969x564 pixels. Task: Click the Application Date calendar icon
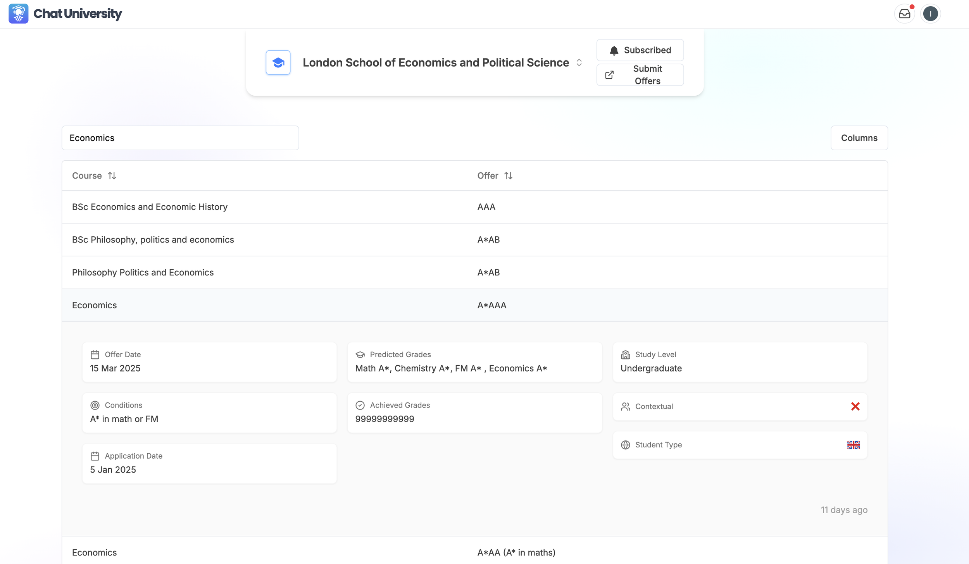95,456
